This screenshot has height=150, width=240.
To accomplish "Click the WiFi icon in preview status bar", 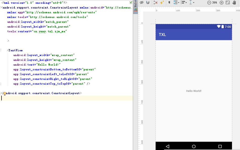I will (x=219, y=27).
